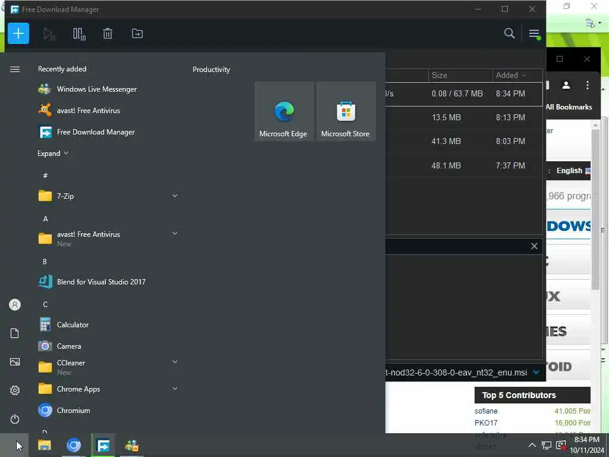609x457 pixels.
Task: Show hidden system tray icons
Action: tap(532, 445)
